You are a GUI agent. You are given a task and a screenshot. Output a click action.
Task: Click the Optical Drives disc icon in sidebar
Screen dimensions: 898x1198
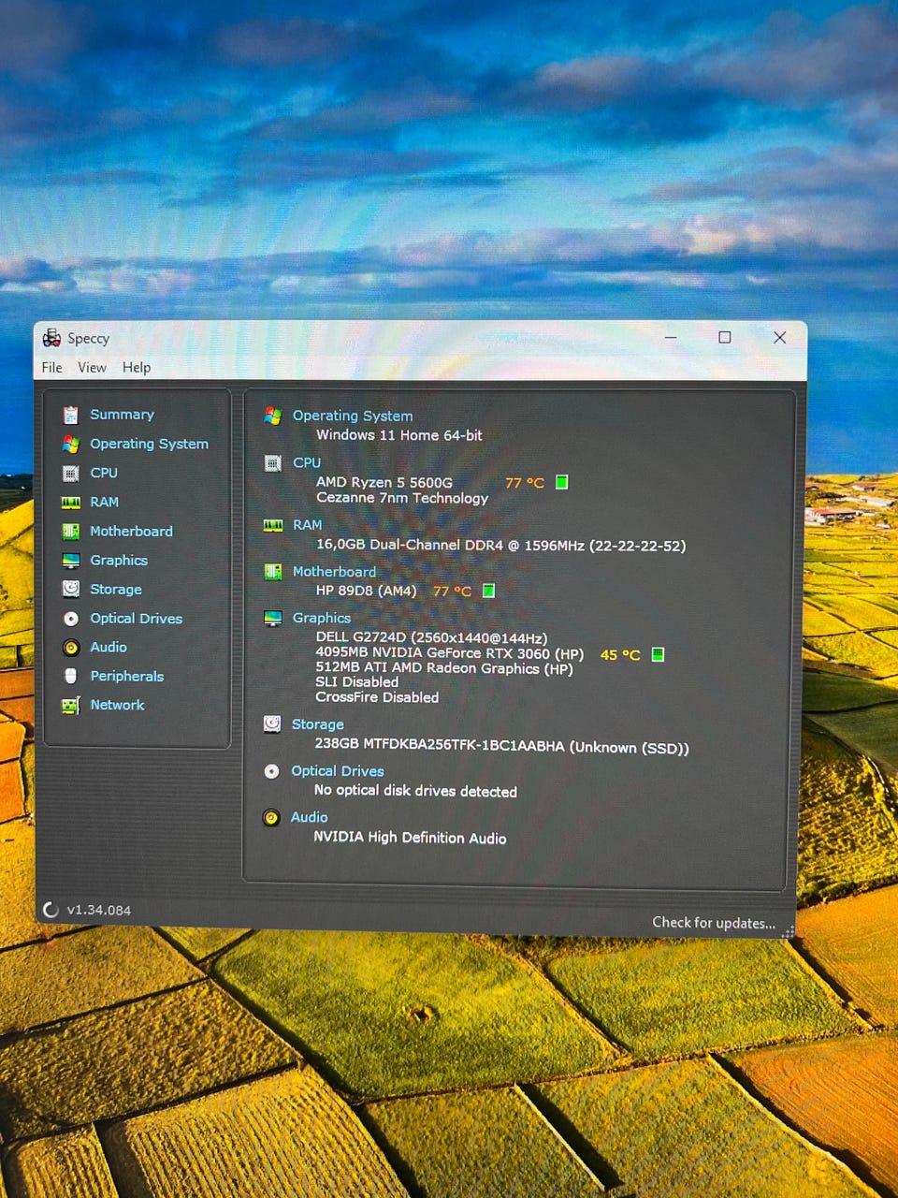(71, 619)
